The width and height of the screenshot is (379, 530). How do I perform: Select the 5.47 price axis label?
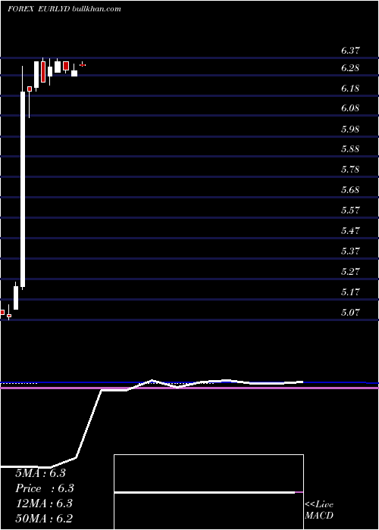tap(350, 231)
